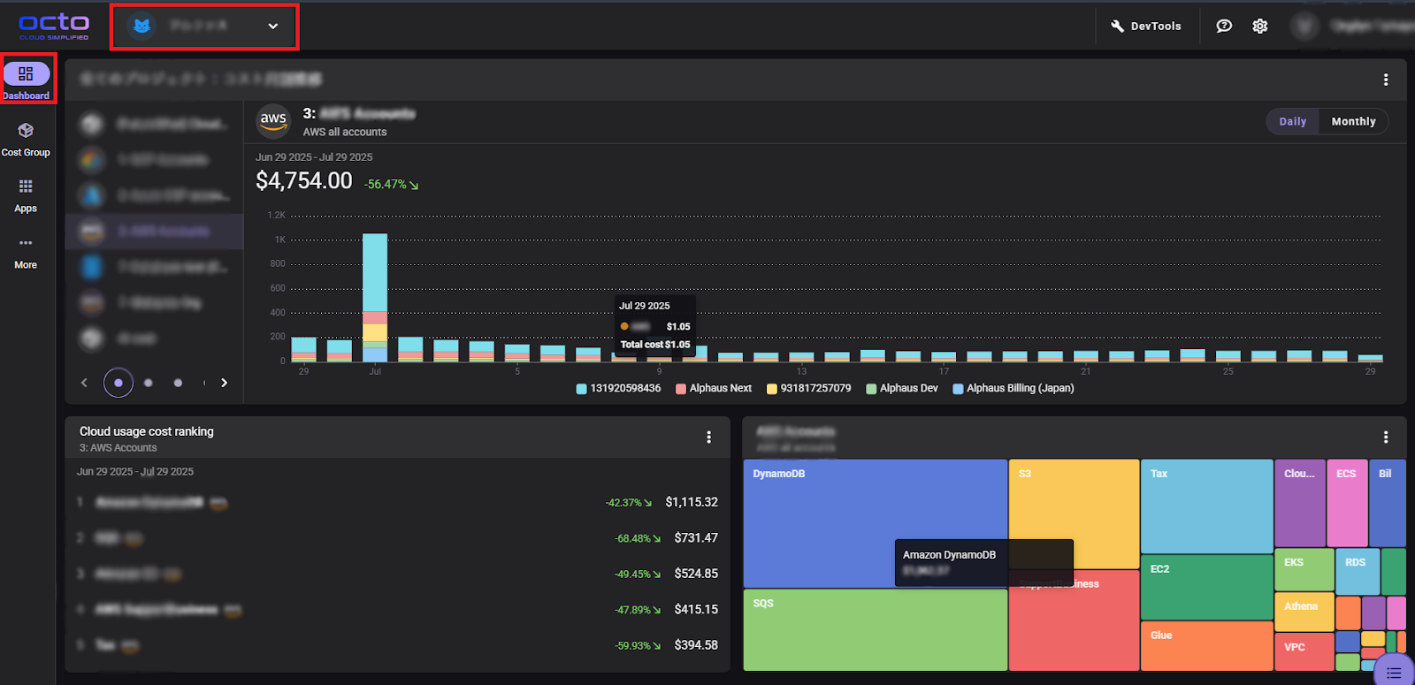
Task: Open treemap panel kebab menu
Action: [x=1386, y=437]
